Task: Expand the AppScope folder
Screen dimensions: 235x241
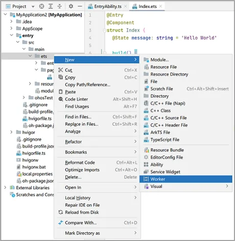Action: pyautogui.click(x=11, y=28)
